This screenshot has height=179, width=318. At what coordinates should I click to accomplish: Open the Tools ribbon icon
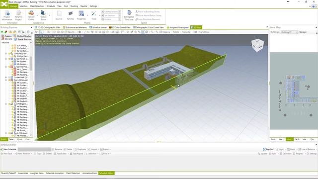coord(94,15)
